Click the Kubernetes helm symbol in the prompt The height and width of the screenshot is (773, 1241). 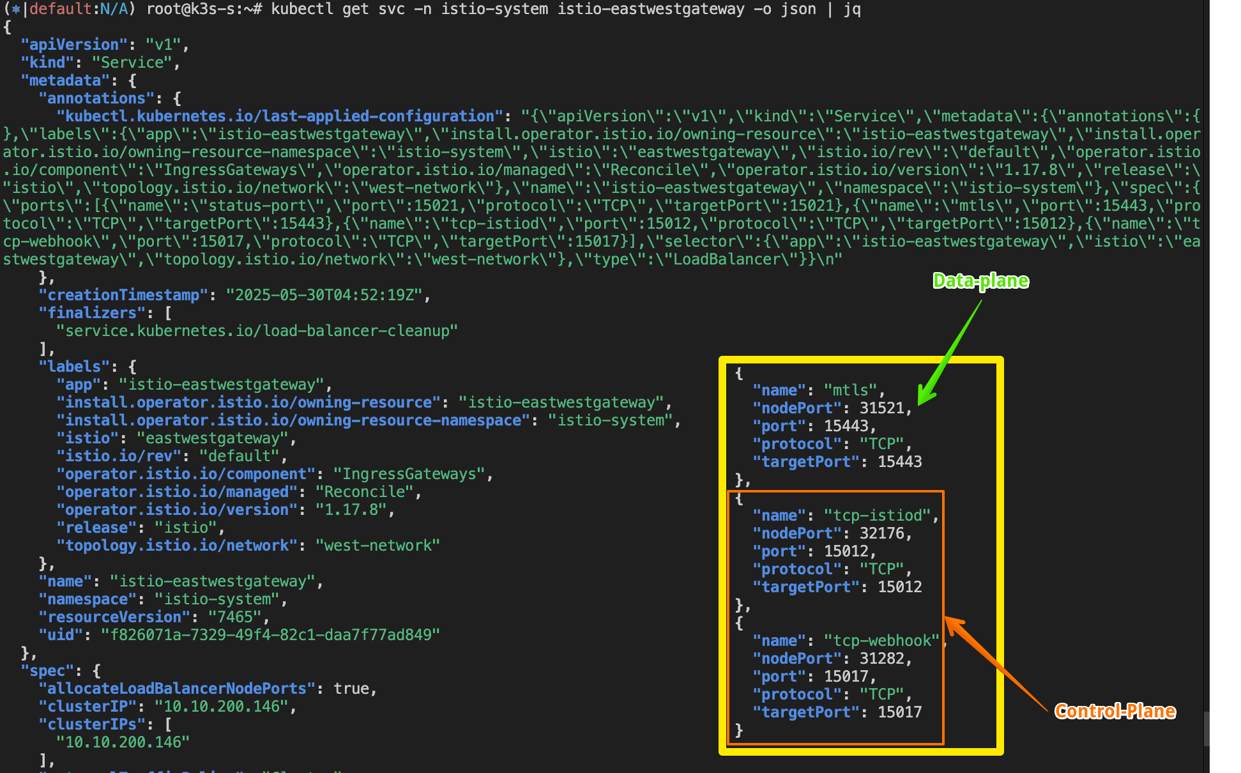pyautogui.click(x=16, y=9)
